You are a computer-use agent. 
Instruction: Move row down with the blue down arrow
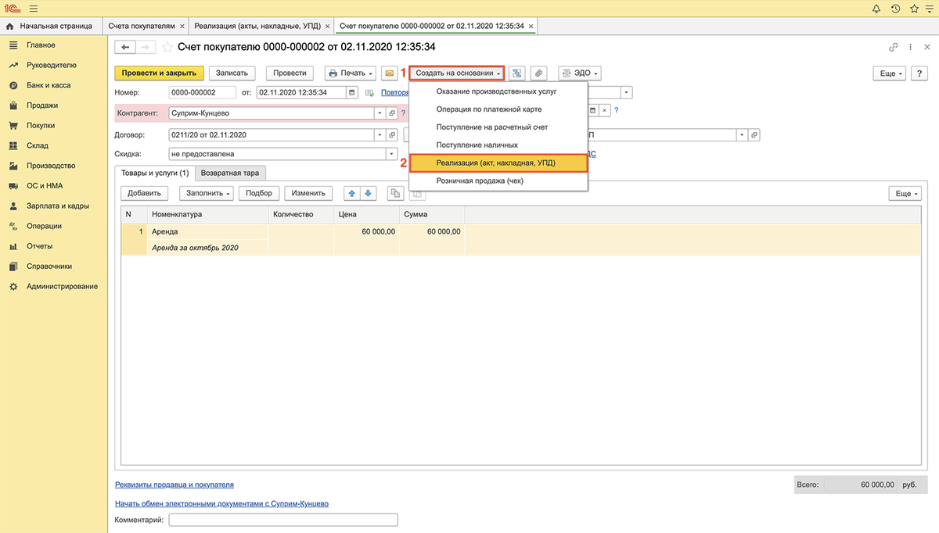point(369,193)
